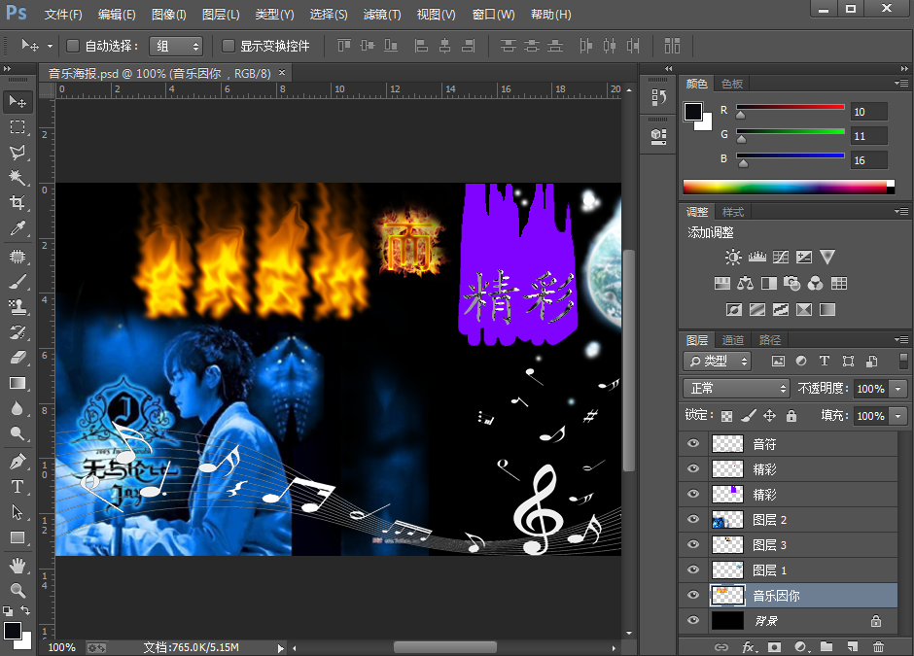The width and height of the screenshot is (914, 656).
Task: Select the Spot Healing Brush tool
Action: coord(18,257)
